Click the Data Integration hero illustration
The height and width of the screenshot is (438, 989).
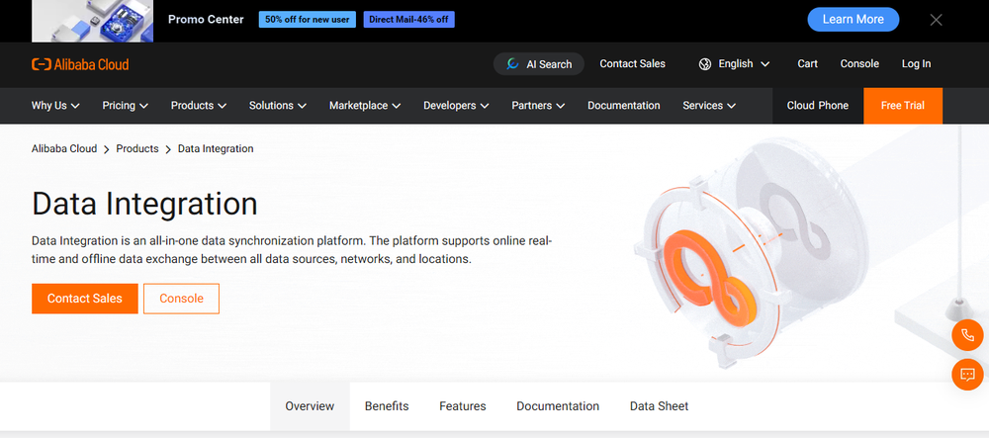point(754,252)
